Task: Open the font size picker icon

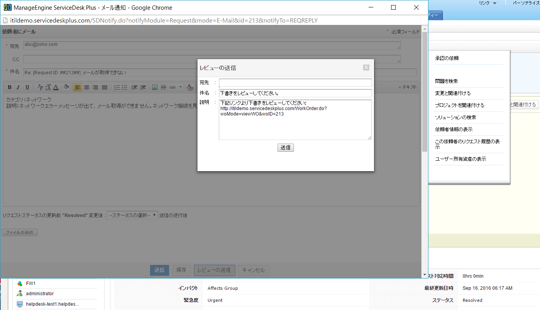Action: [x=48, y=87]
